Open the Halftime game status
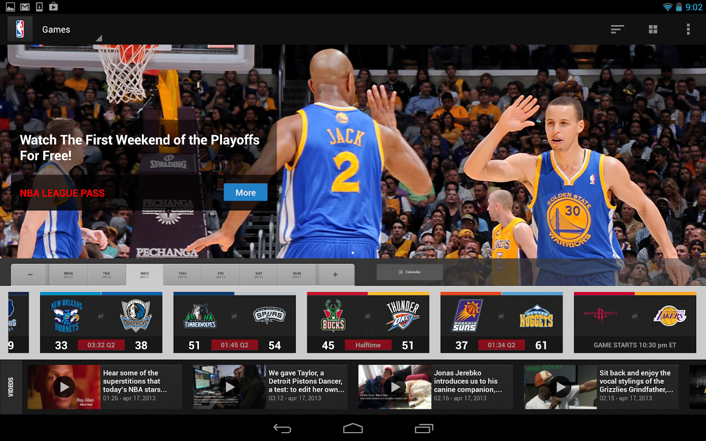The image size is (706, 441). click(368, 345)
